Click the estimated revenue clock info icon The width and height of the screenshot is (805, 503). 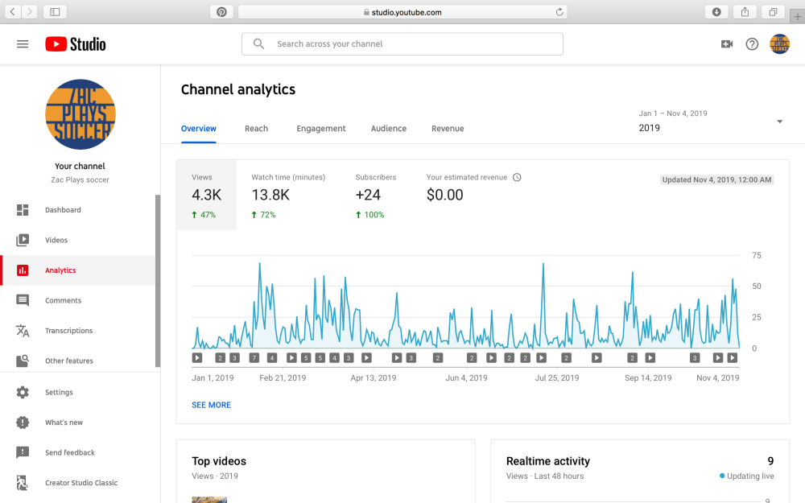tap(517, 177)
